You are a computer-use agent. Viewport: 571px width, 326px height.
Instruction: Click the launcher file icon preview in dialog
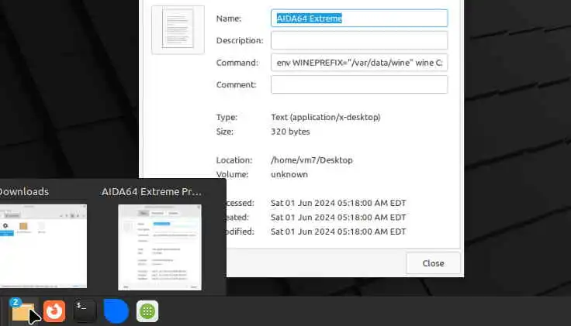pos(178,29)
